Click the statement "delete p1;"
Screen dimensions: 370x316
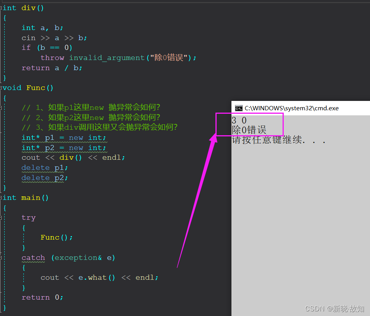pos(44,168)
